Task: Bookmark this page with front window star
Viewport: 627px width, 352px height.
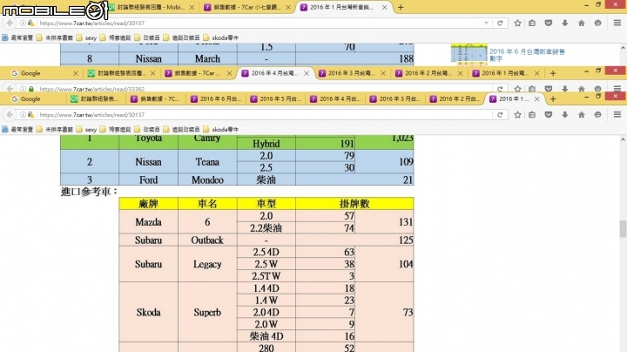Action: point(517,115)
